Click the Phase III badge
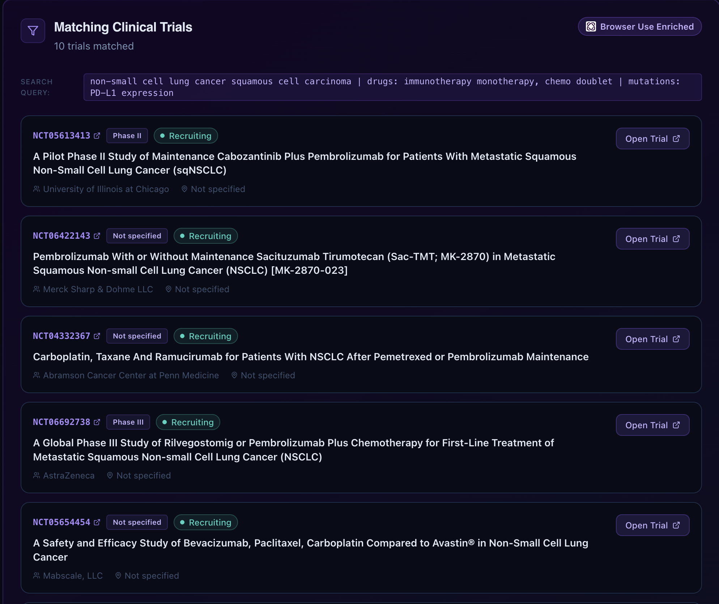The width and height of the screenshot is (719, 604). coord(128,422)
